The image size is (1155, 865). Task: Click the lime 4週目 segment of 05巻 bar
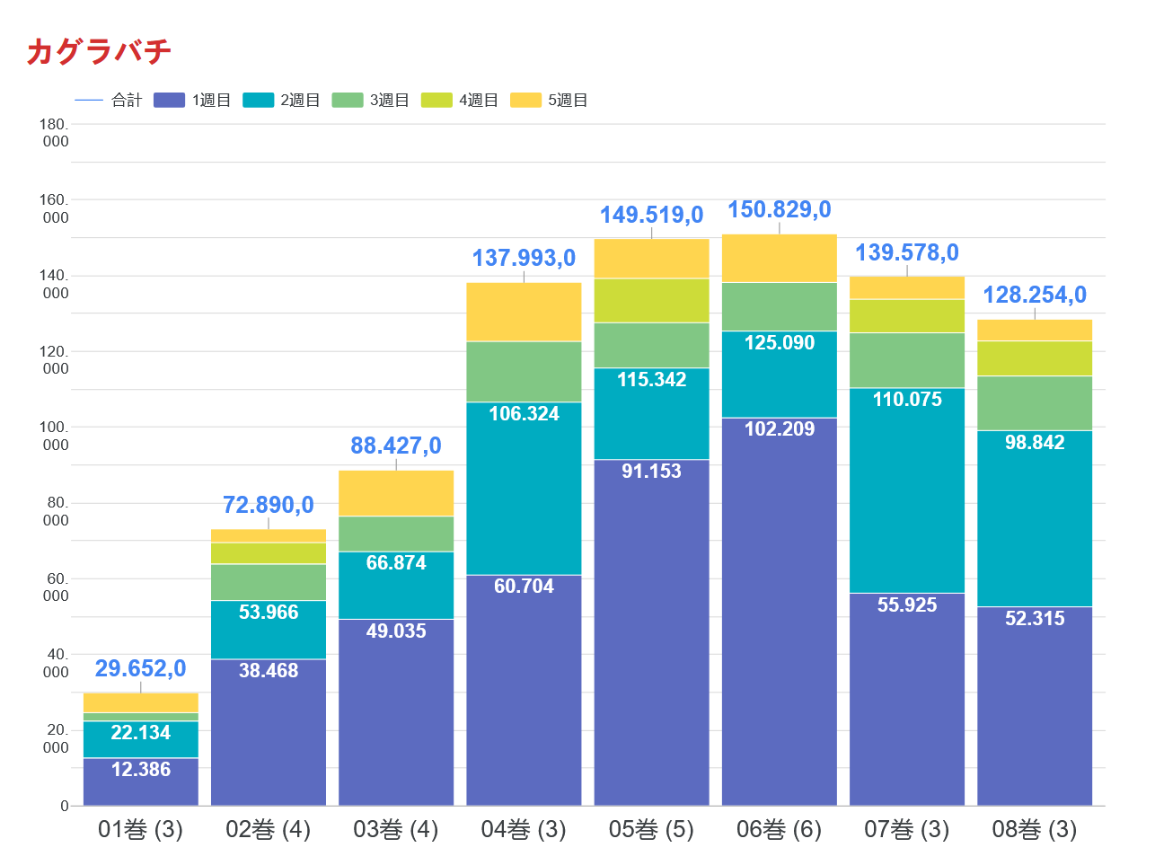click(x=652, y=300)
